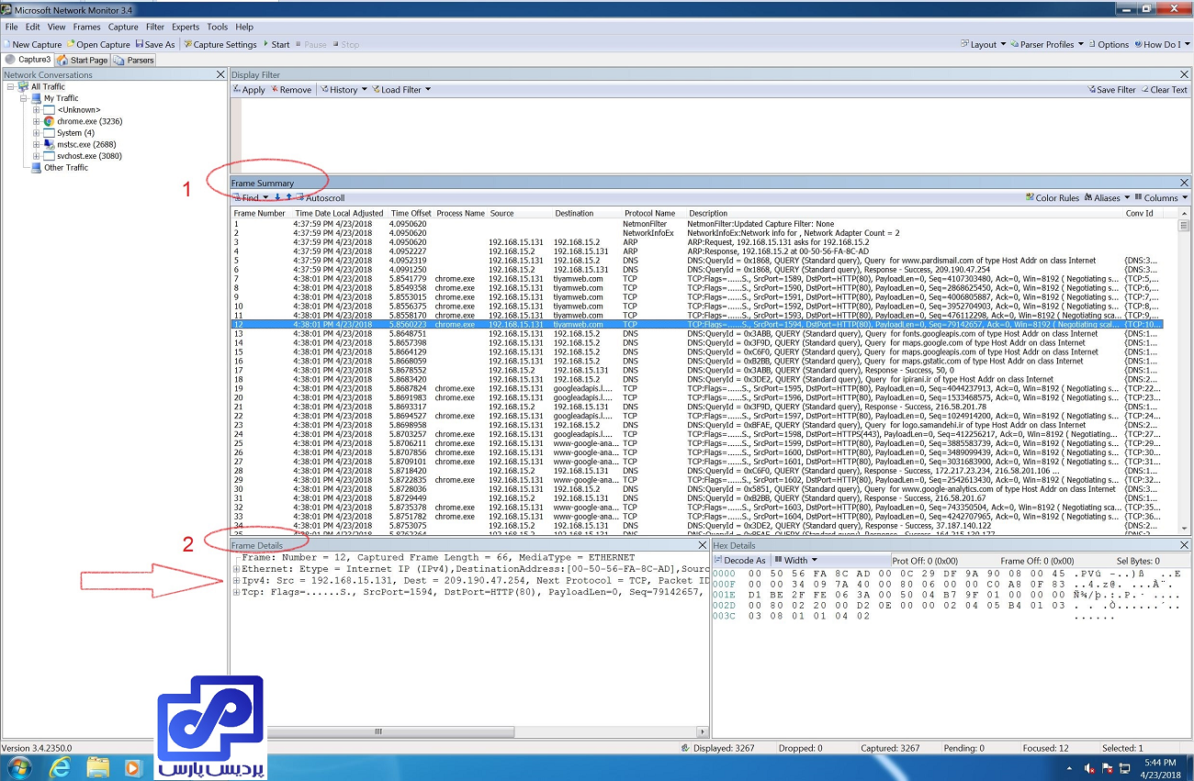This screenshot has width=1194, height=781.
Task: Expand the Ipv4 frame detail
Action: pyautogui.click(x=236, y=581)
